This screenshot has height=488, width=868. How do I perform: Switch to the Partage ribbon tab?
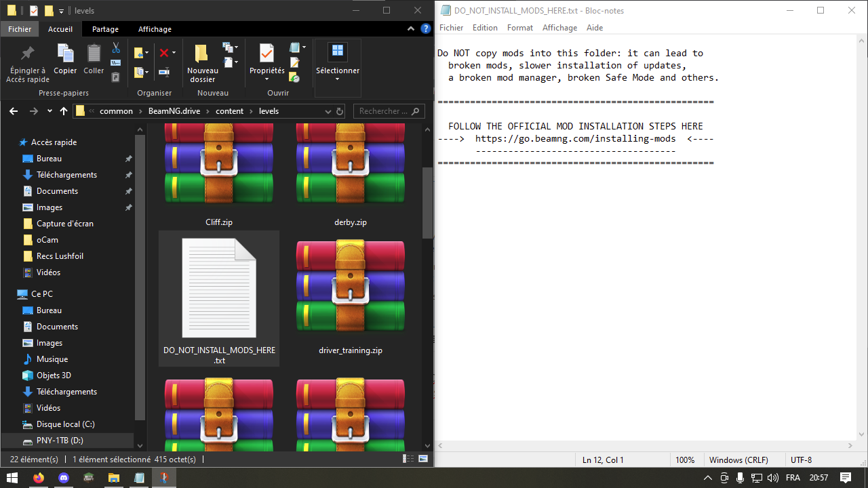(105, 29)
